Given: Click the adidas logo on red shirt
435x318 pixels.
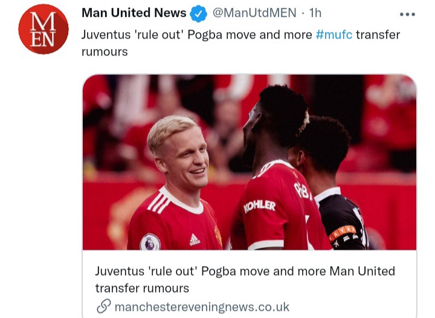Looking at the screenshot, I should [x=195, y=239].
